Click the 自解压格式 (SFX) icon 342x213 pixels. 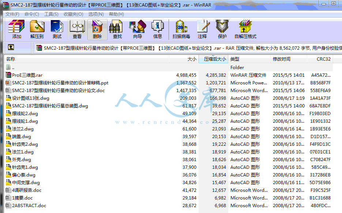[245, 29]
